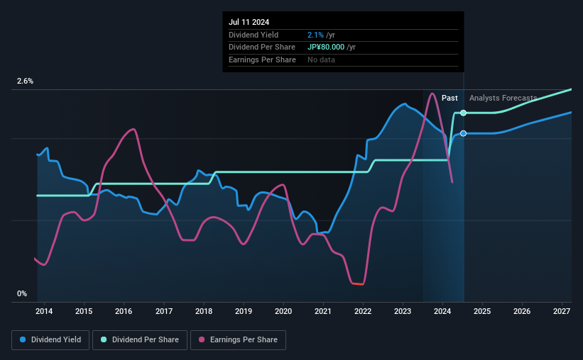This screenshot has height=360, width=583.
Task: Click the 2022 x-axis label
Action: point(363,311)
